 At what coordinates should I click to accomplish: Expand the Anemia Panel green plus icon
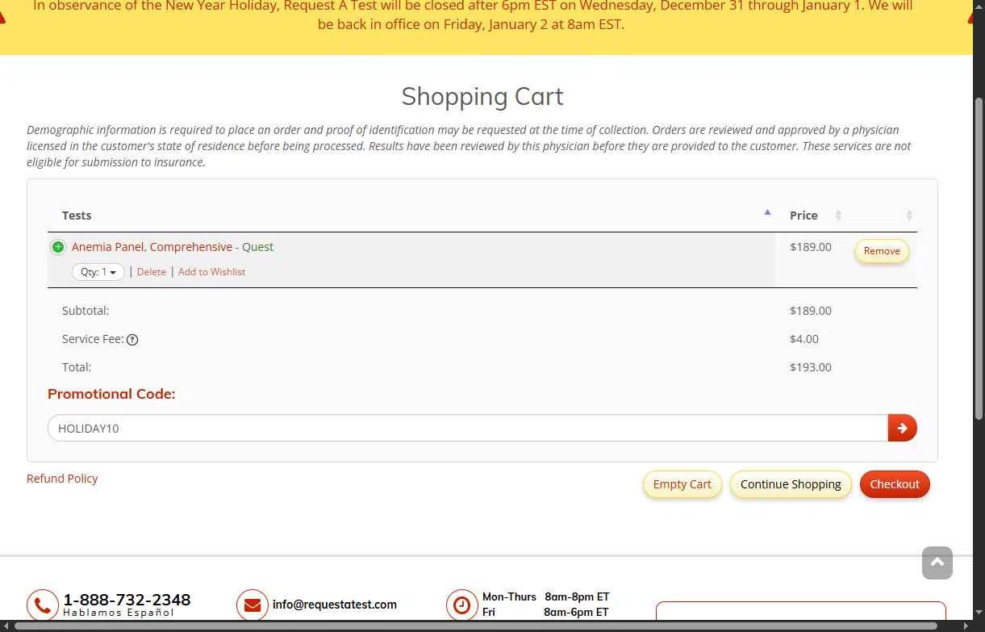coord(58,247)
